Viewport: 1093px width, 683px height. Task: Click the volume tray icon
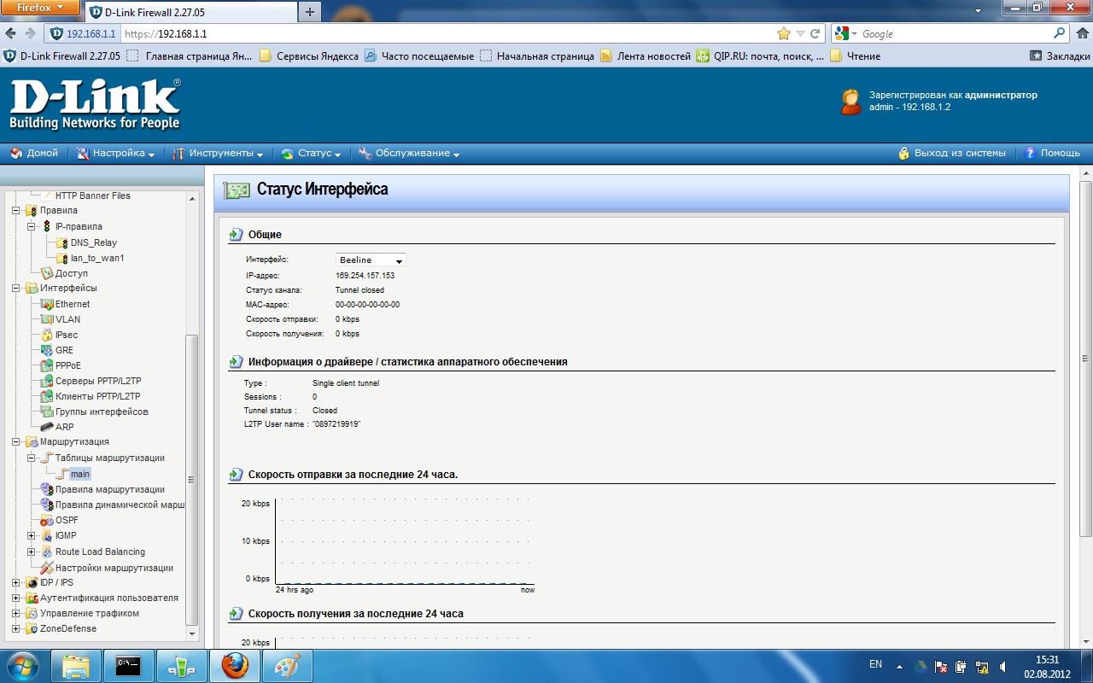pyautogui.click(x=1002, y=666)
